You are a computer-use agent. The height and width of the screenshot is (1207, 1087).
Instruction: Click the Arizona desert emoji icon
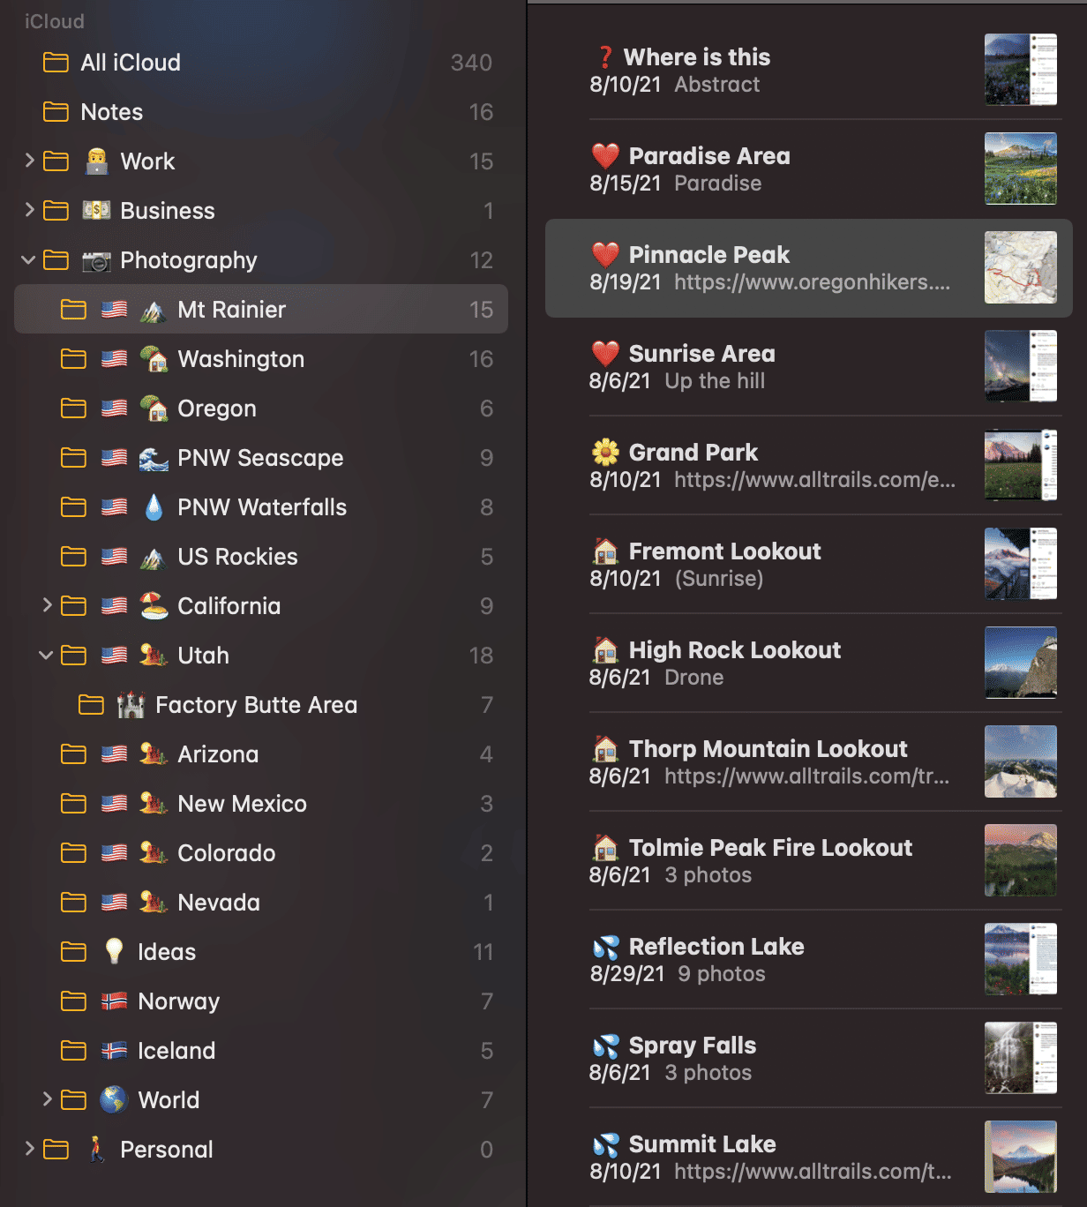pos(154,753)
